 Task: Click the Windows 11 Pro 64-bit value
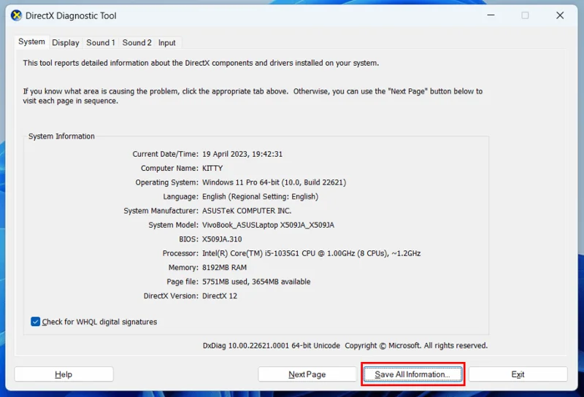274,182
